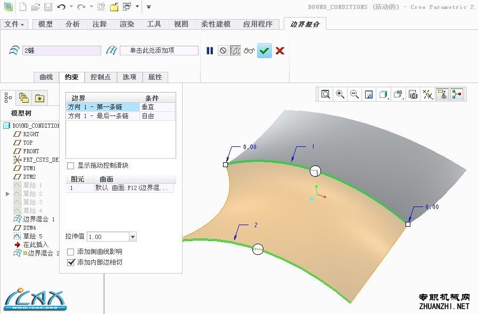Enable the 显示拖动控制滑块 checkbox
Screen dimensions: 478x314
70,166
